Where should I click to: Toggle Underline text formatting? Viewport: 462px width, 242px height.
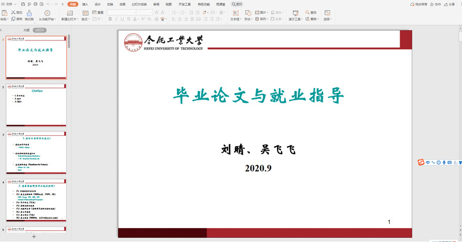124,19
